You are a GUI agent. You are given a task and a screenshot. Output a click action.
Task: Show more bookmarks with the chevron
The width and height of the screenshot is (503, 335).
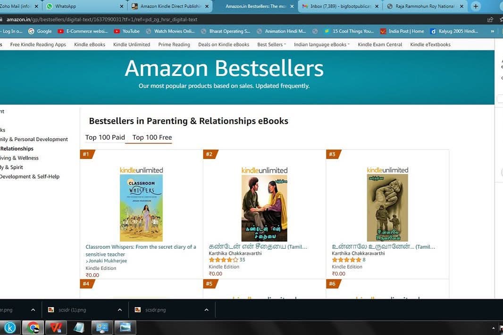(x=493, y=31)
